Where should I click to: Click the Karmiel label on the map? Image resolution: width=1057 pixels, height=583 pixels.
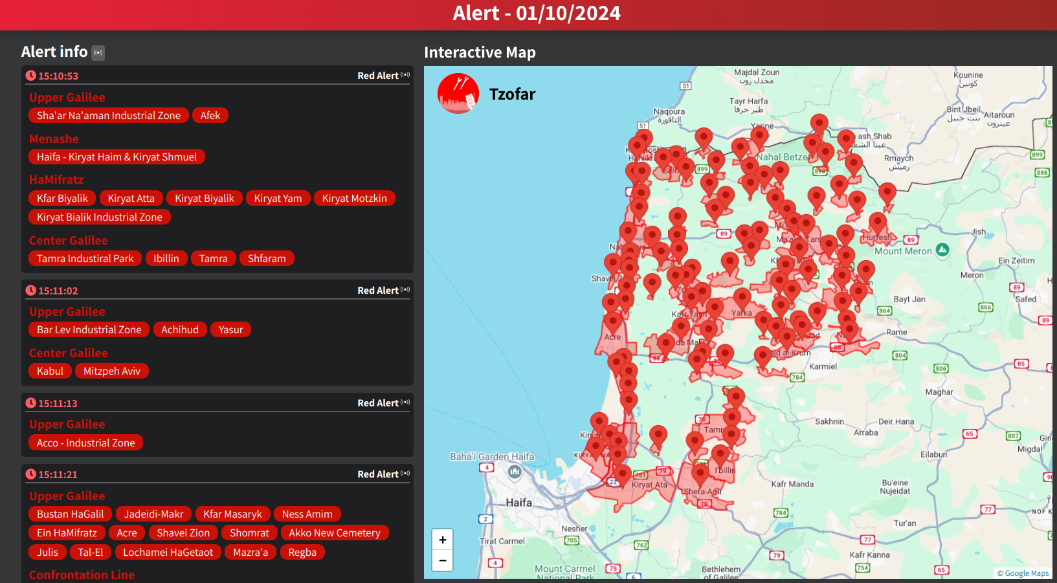pyautogui.click(x=823, y=366)
